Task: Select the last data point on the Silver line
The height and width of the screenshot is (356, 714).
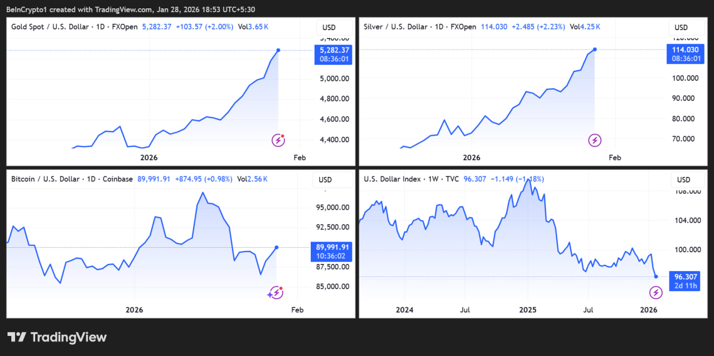Action: (595, 49)
